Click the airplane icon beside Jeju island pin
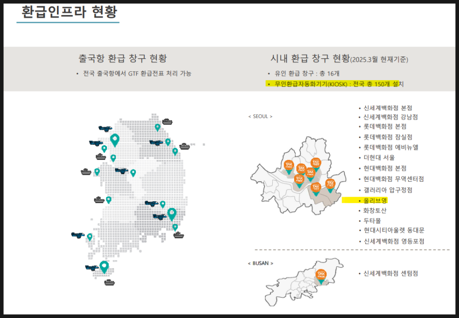The width and height of the screenshot is (459, 318). (x=92, y=267)
